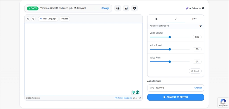Click the Thomas - Smooth and deep voice name

click(63, 8)
